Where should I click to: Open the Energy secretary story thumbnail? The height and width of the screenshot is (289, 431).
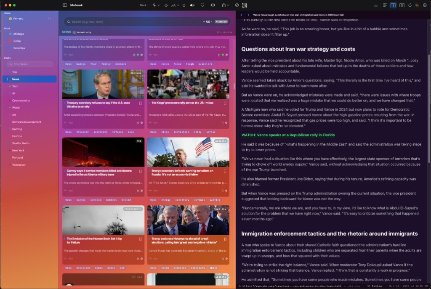[188, 152]
